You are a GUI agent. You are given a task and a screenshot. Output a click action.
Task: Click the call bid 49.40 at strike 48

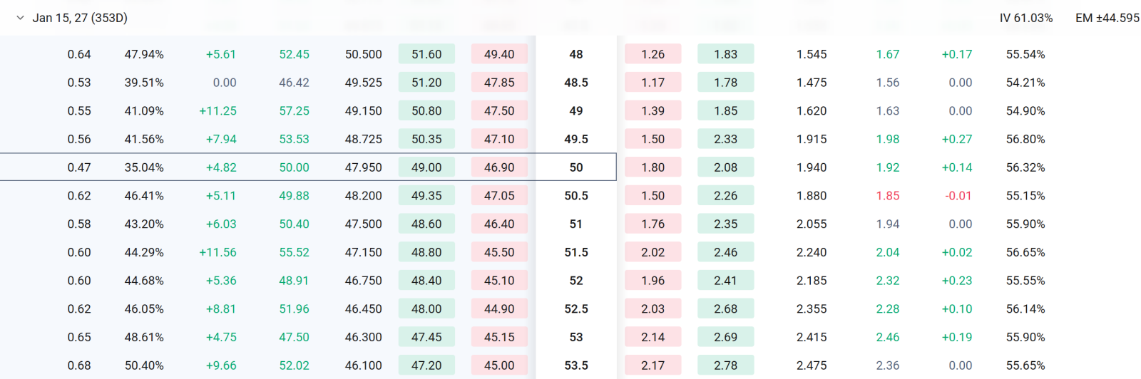point(499,54)
